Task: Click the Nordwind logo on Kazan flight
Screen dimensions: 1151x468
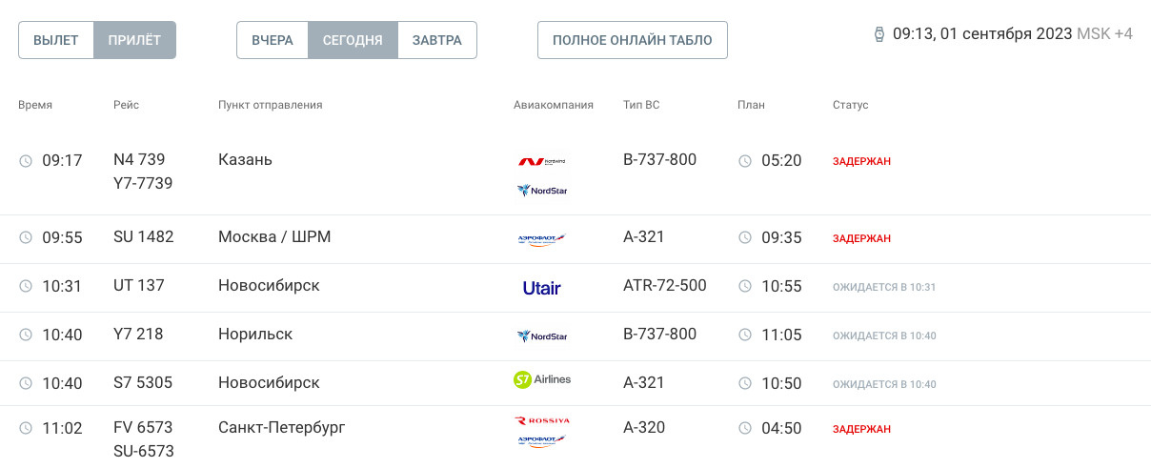Action: coord(541,161)
